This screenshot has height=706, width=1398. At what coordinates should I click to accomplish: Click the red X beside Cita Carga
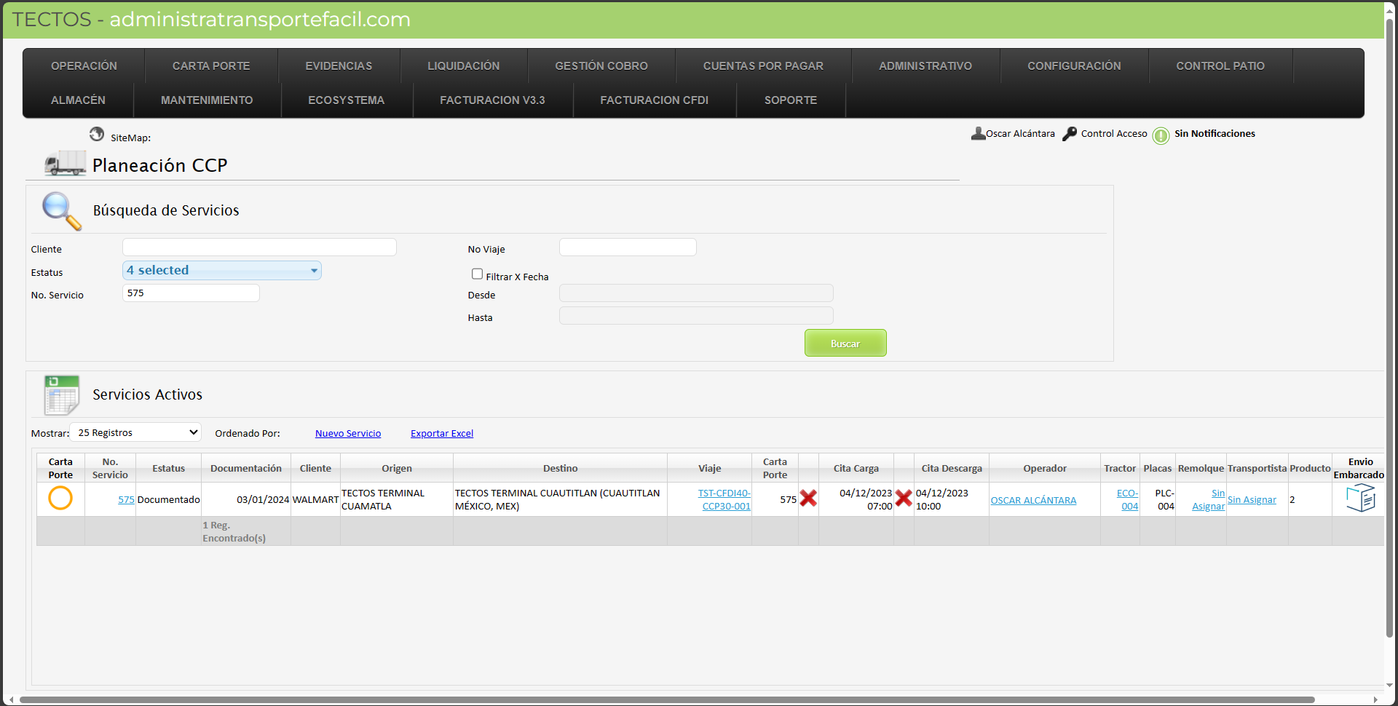click(808, 499)
